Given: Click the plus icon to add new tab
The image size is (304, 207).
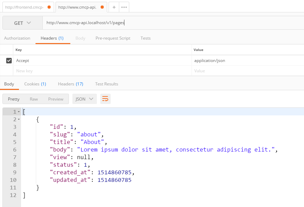Looking at the screenshot, I should pyautogui.click(x=114, y=7).
